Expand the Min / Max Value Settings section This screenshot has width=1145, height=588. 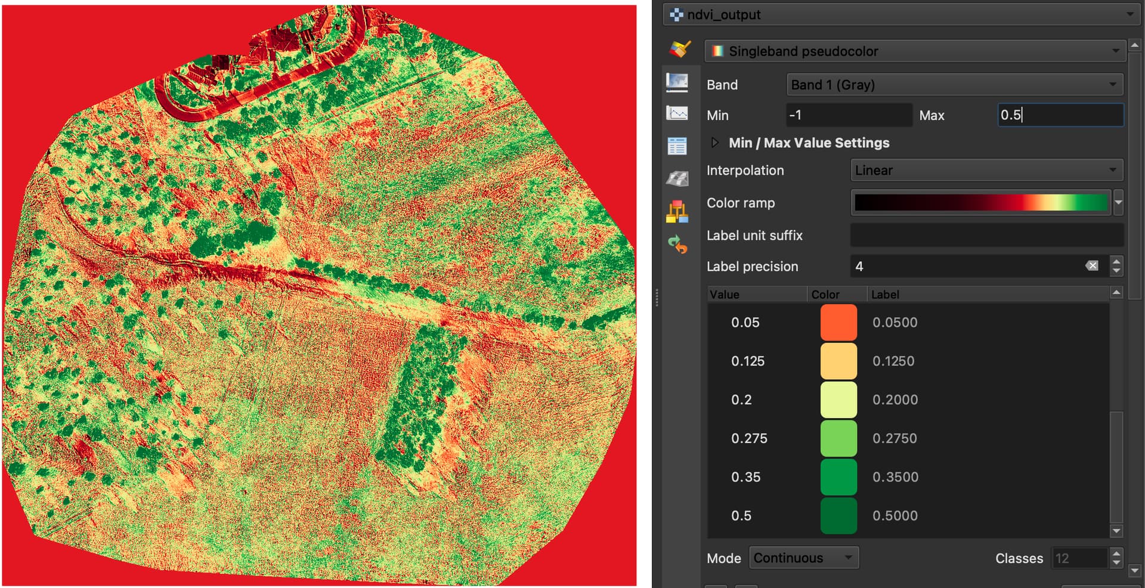714,143
